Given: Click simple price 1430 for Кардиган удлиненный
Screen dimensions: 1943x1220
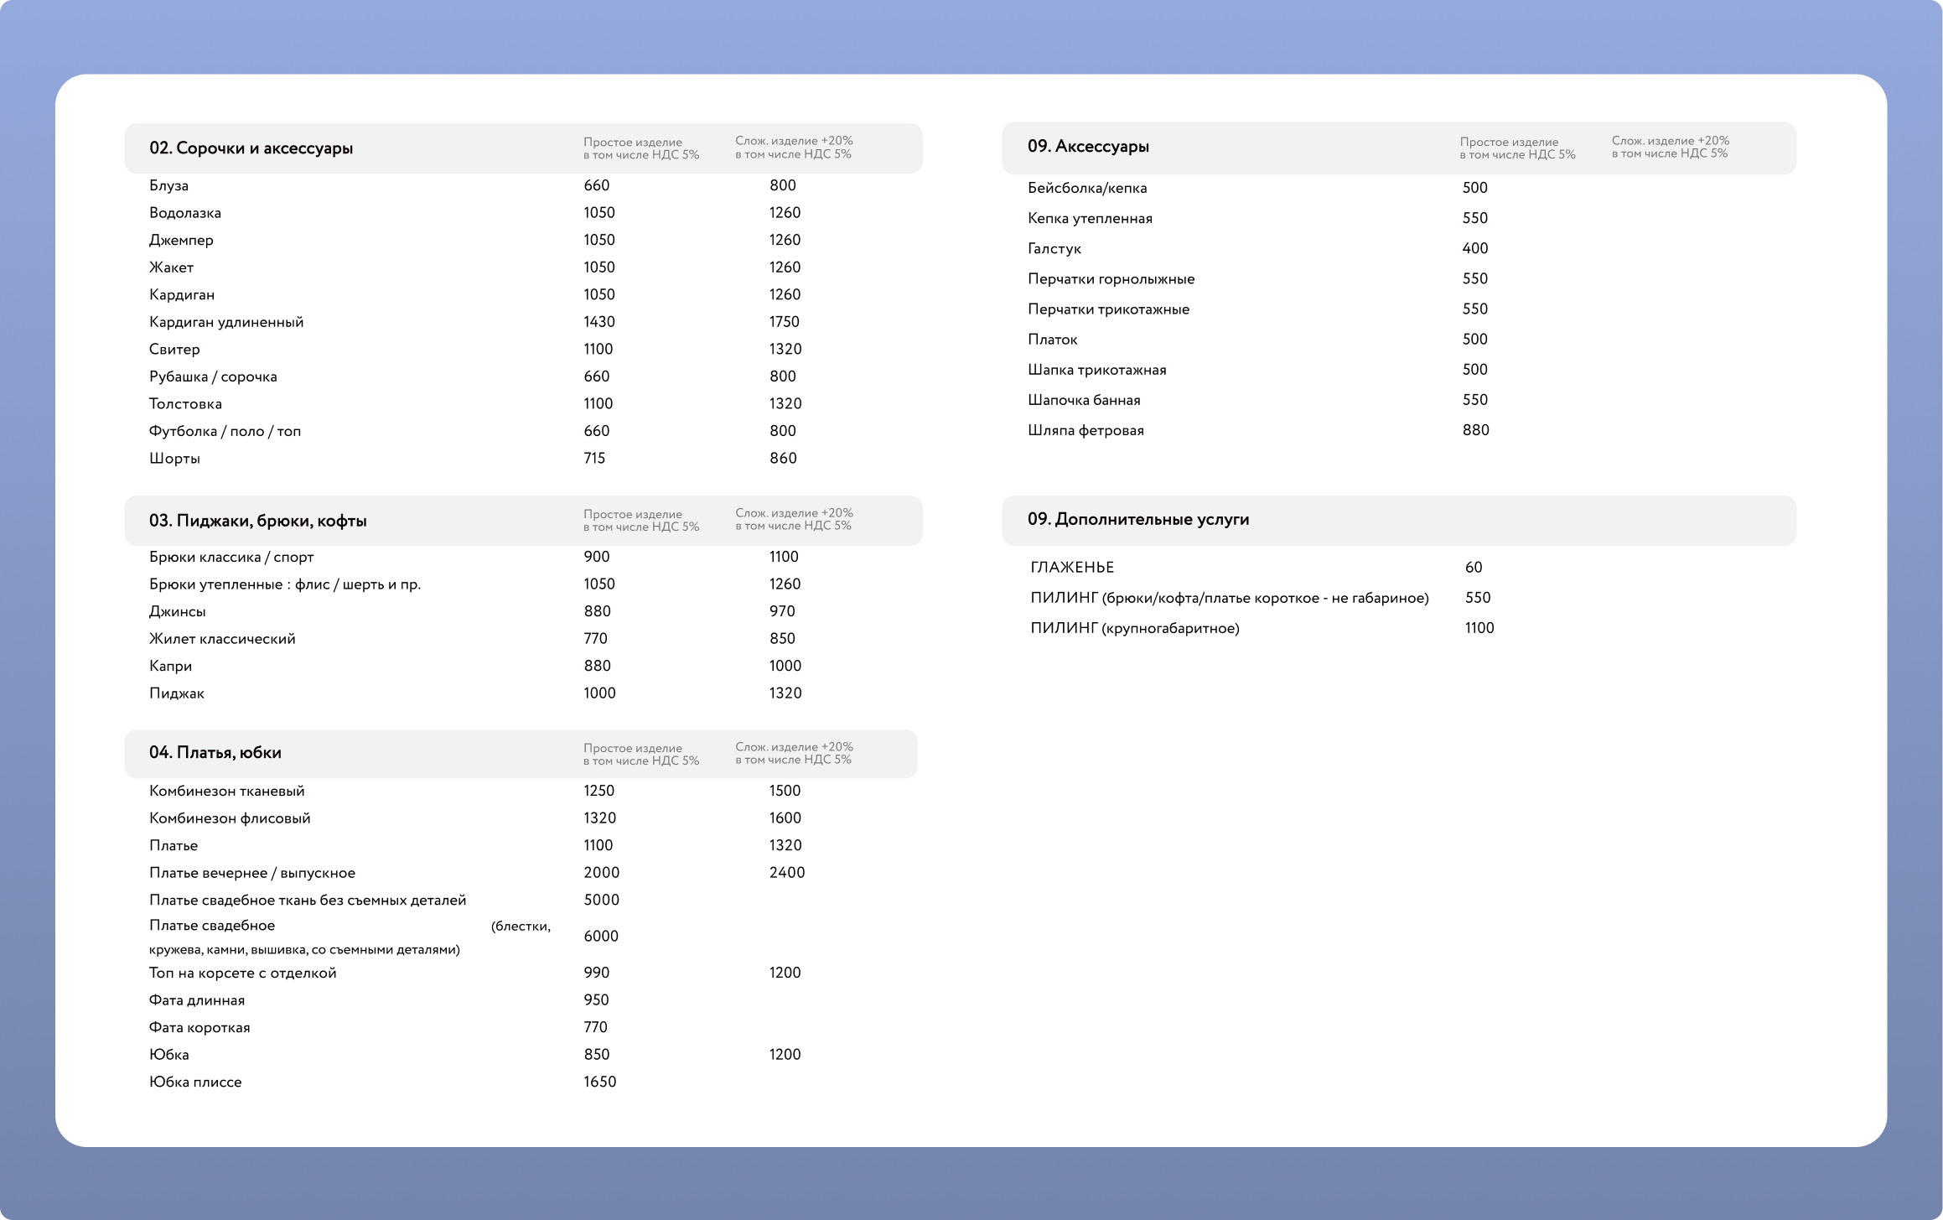Looking at the screenshot, I should pyautogui.click(x=598, y=322).
